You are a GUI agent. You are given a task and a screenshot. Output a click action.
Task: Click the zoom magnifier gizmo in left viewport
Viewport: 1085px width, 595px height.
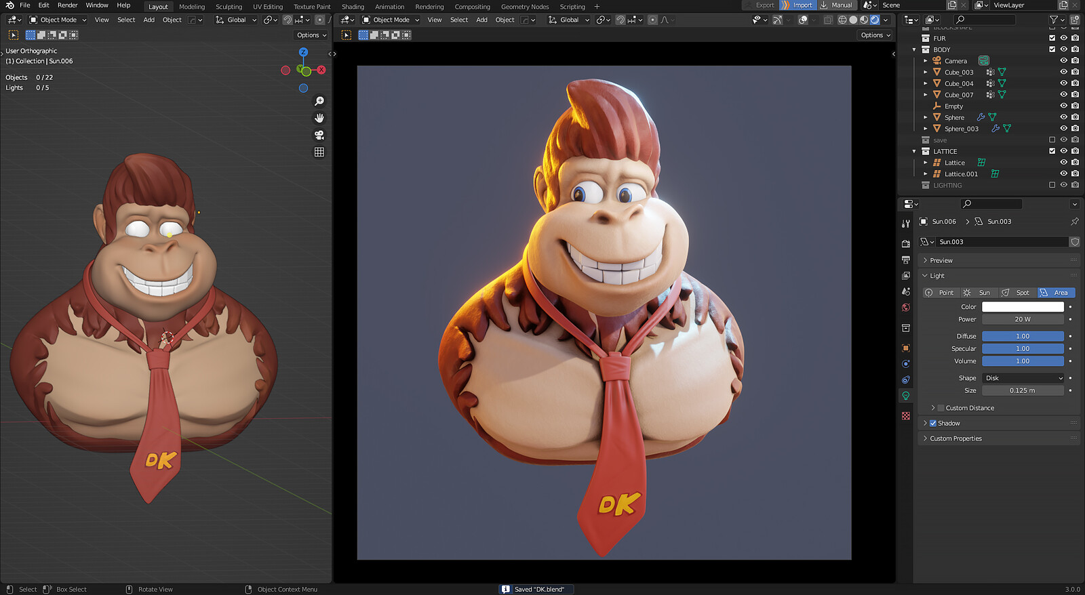coord(319,101)
